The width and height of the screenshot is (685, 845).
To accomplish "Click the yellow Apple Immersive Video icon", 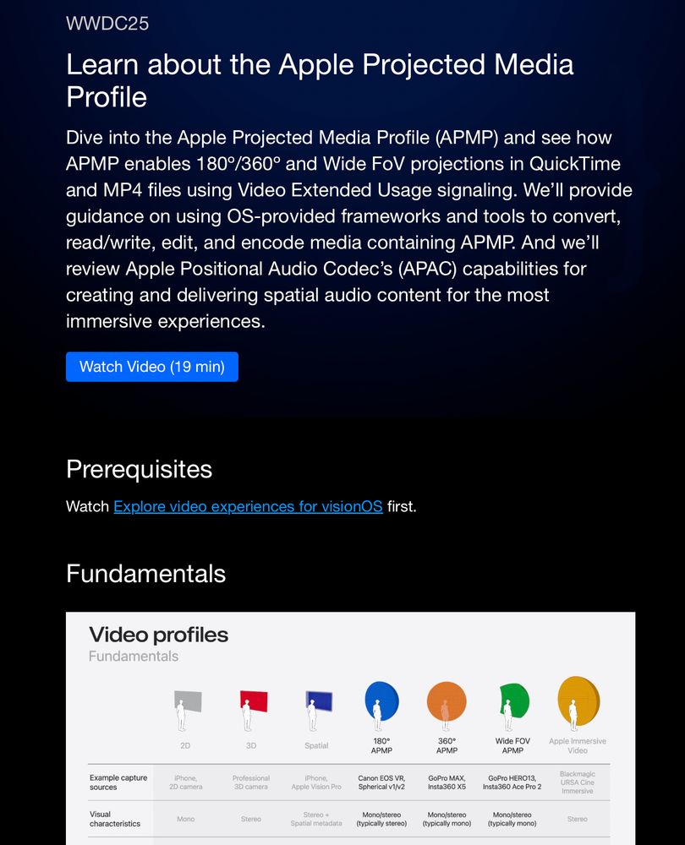I will 578,702.
